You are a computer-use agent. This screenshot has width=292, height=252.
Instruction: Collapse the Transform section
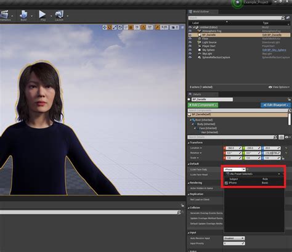pos(189,143)
